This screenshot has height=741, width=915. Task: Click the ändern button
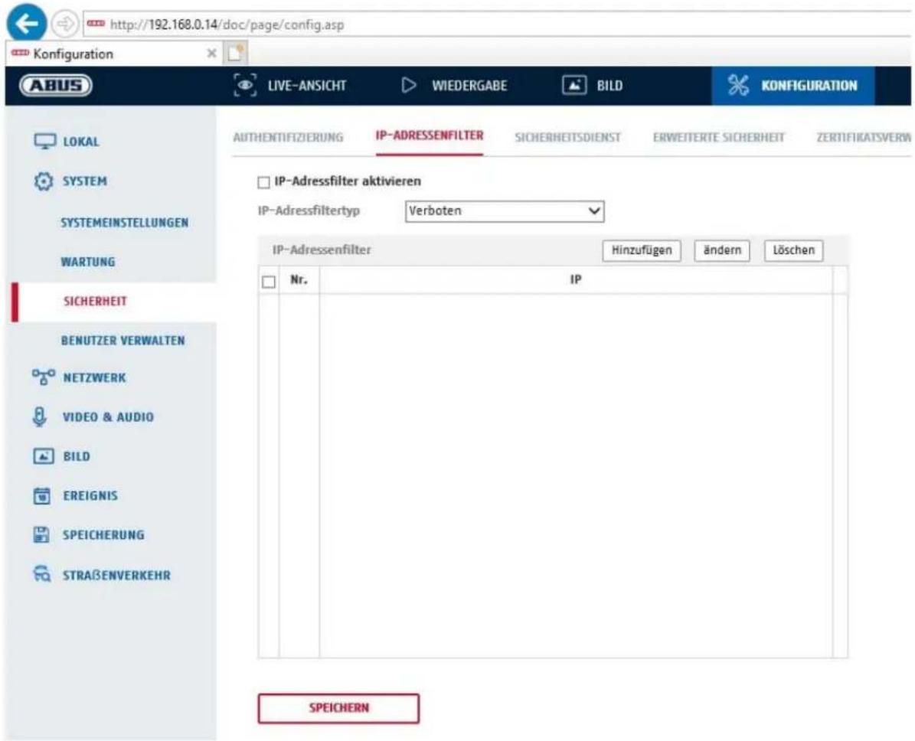click(722, 250)
